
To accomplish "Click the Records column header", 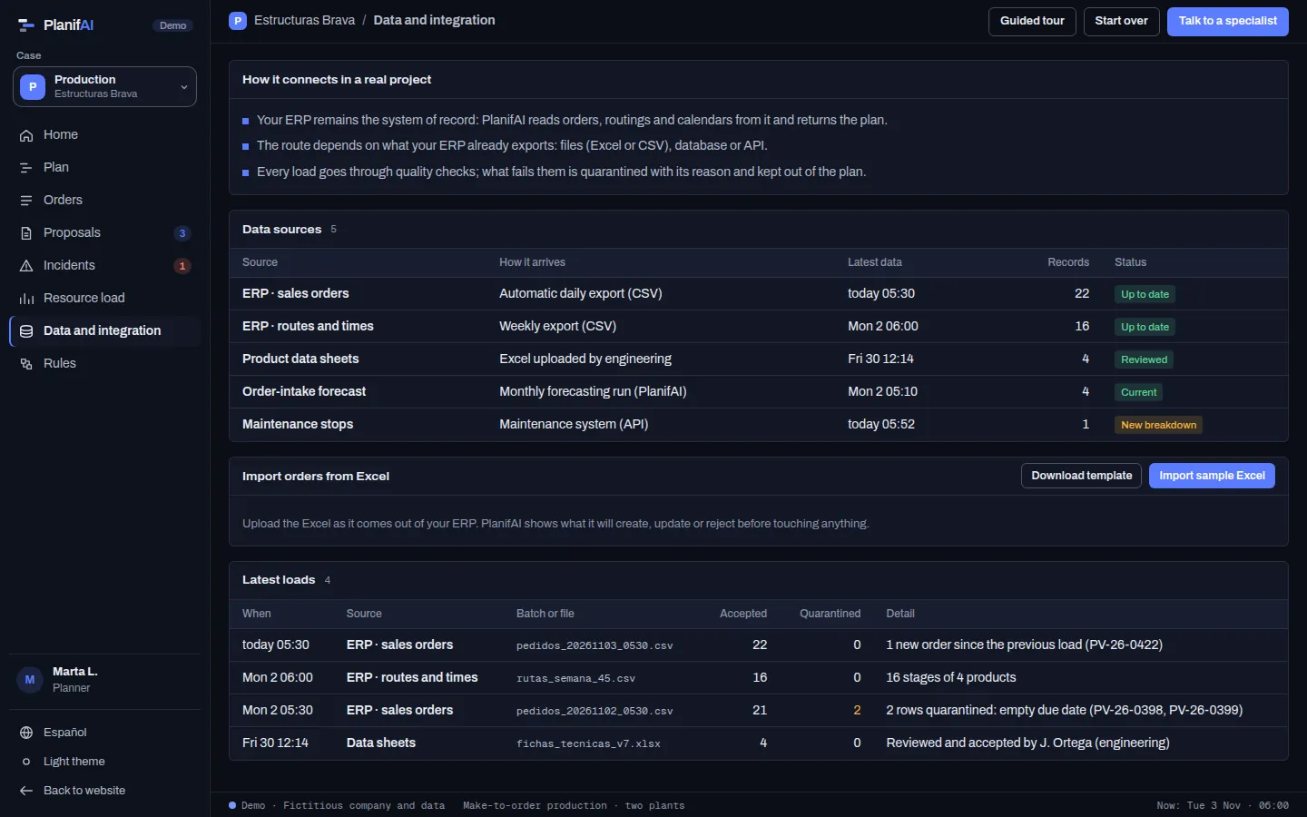I will [1068, 262].
